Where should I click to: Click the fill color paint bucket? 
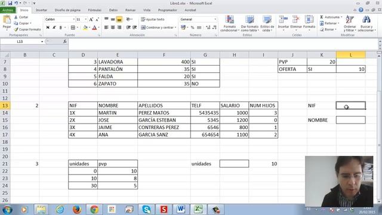click(x=85, y=27)
